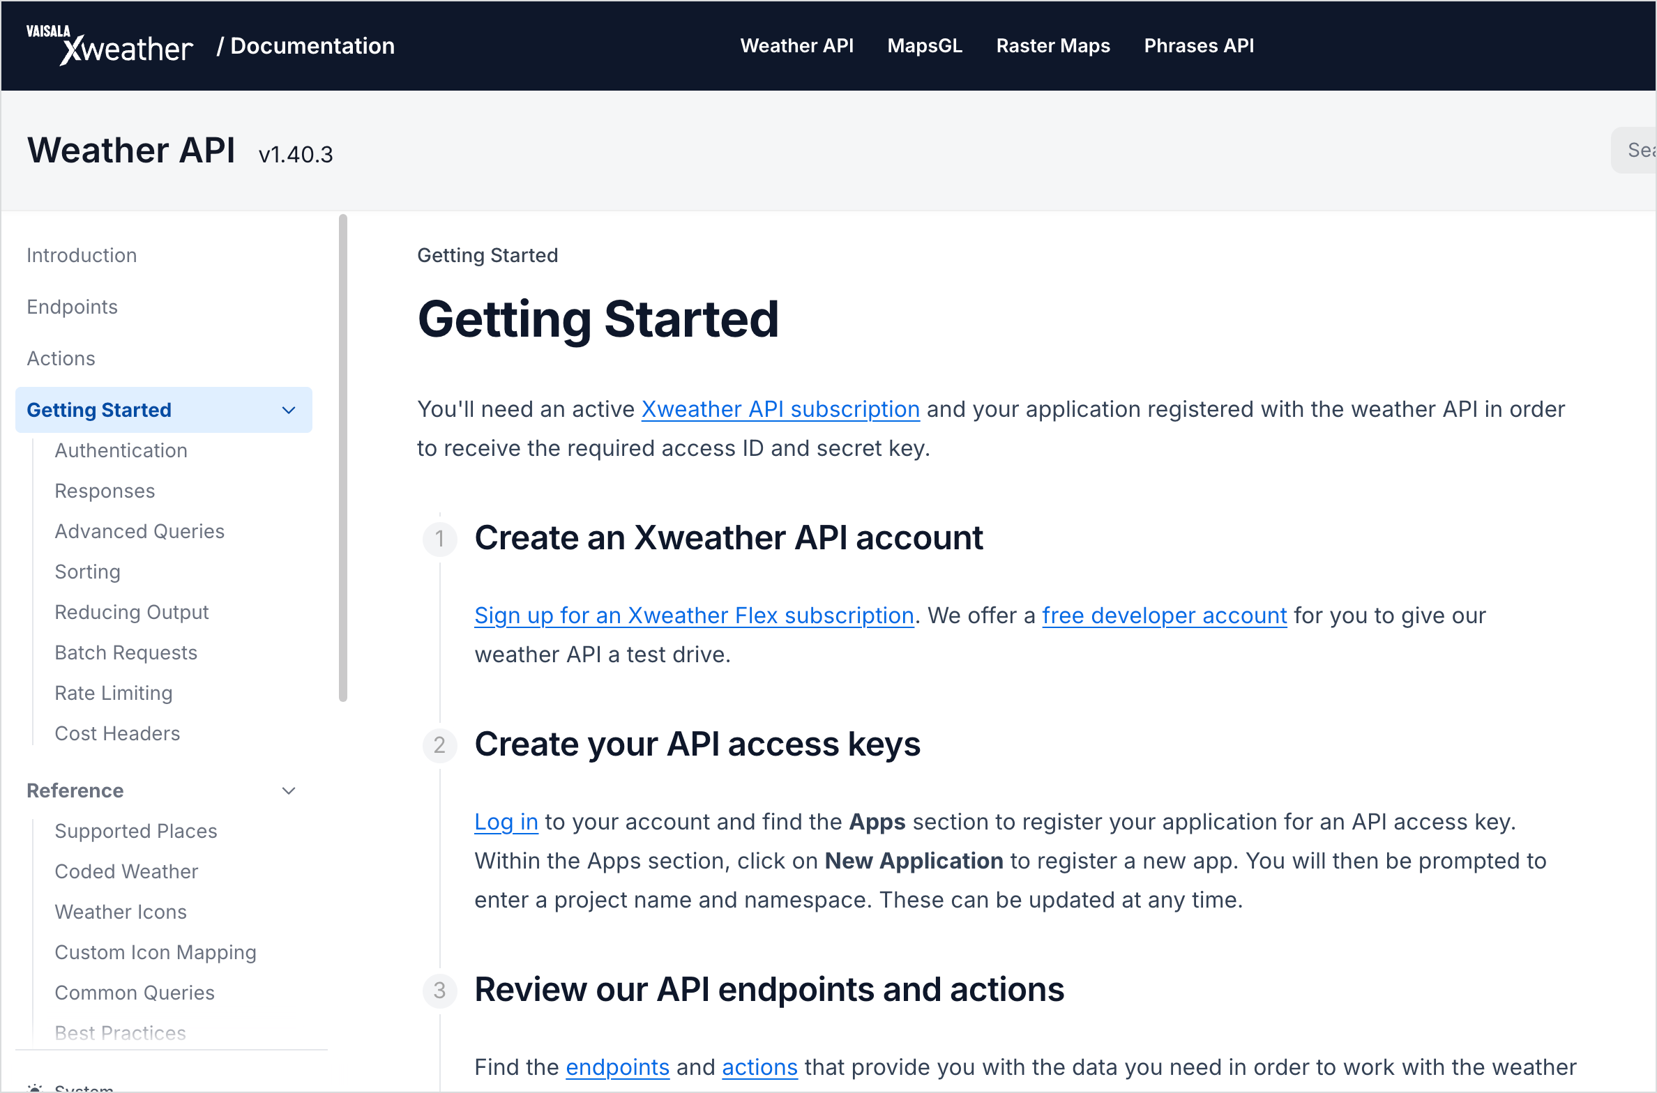1657x1093 pixels.
Task: Open the Weather Icons page
Action: tap(121, 912)
